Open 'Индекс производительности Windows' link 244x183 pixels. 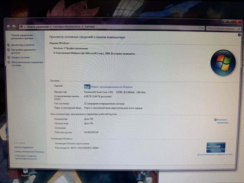pyautogui.click(x=112, y=87)
